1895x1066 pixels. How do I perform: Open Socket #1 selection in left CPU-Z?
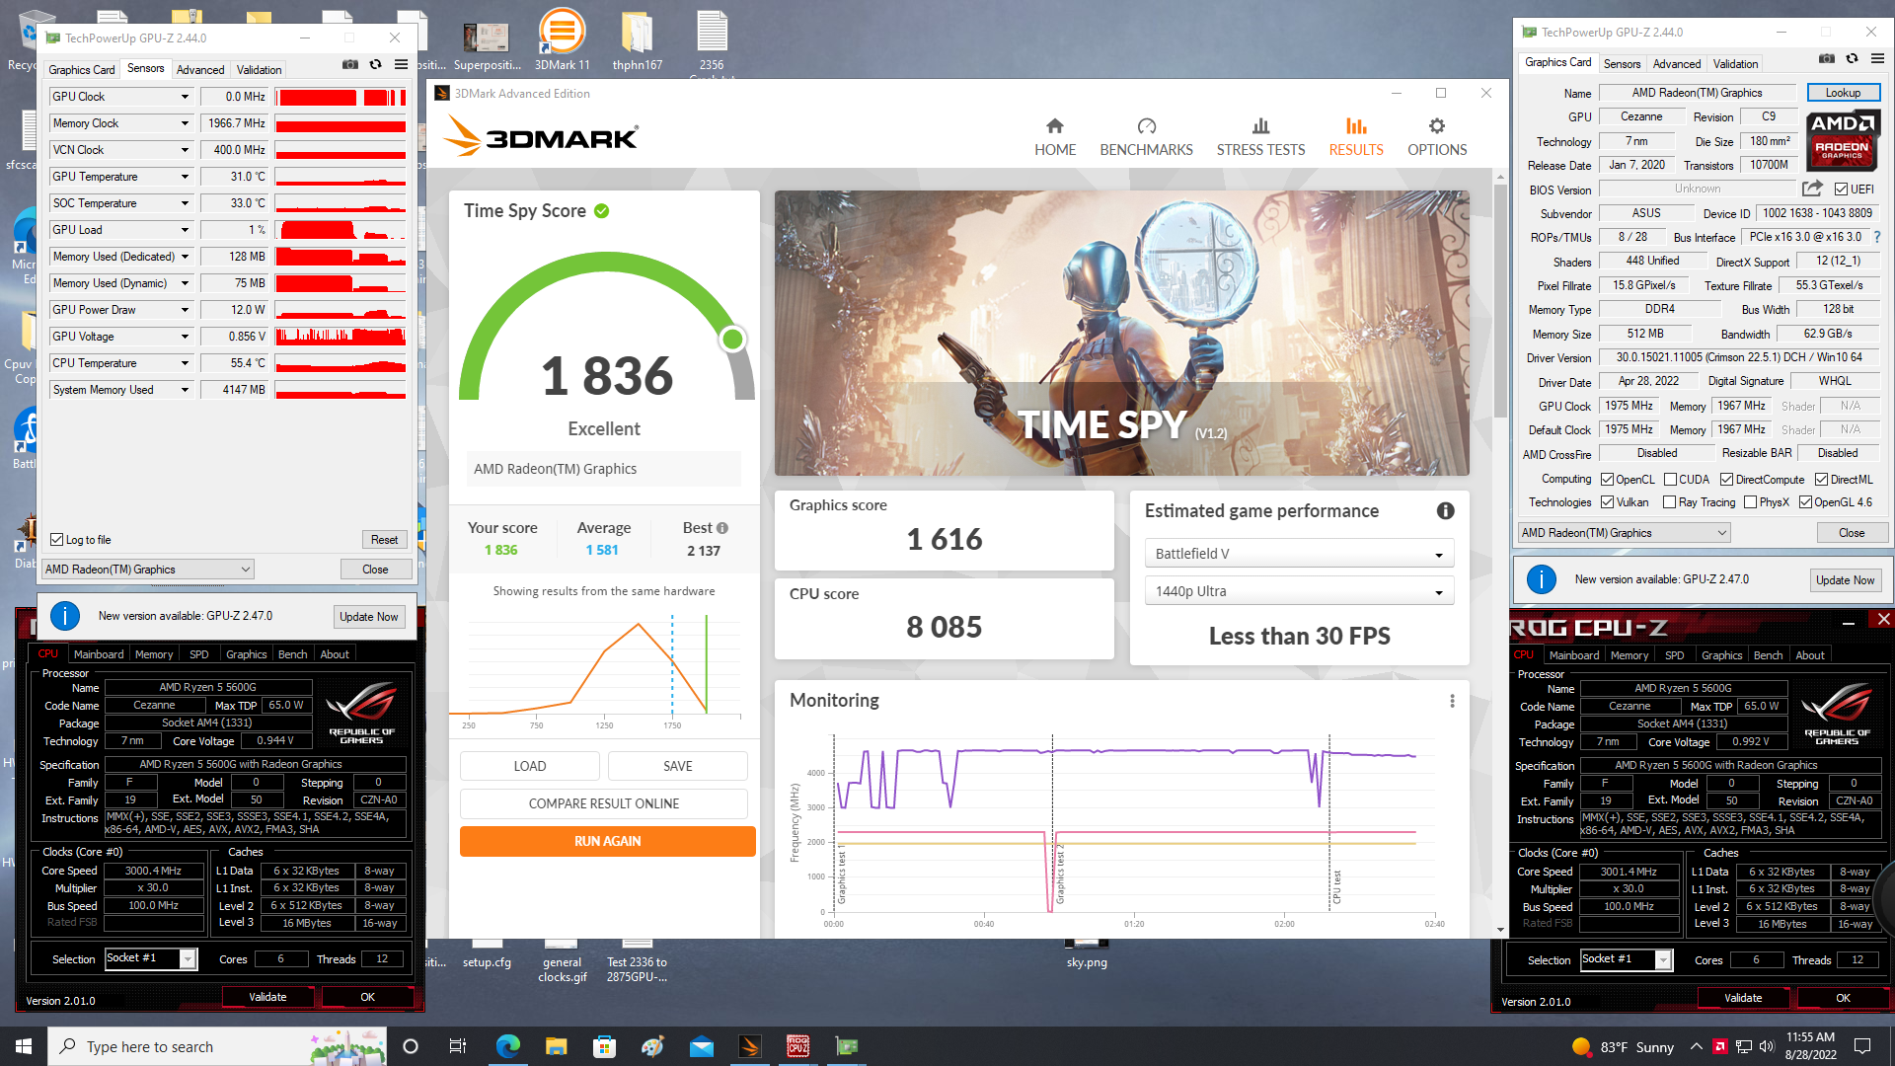coord(151,958)
